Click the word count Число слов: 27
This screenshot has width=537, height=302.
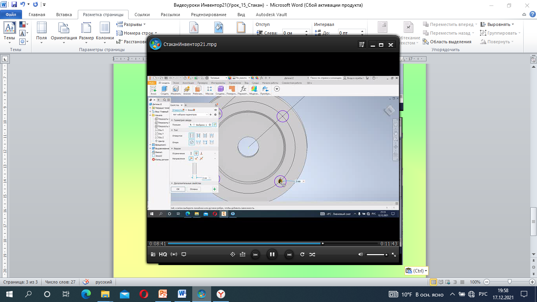(x=60, y=282)
